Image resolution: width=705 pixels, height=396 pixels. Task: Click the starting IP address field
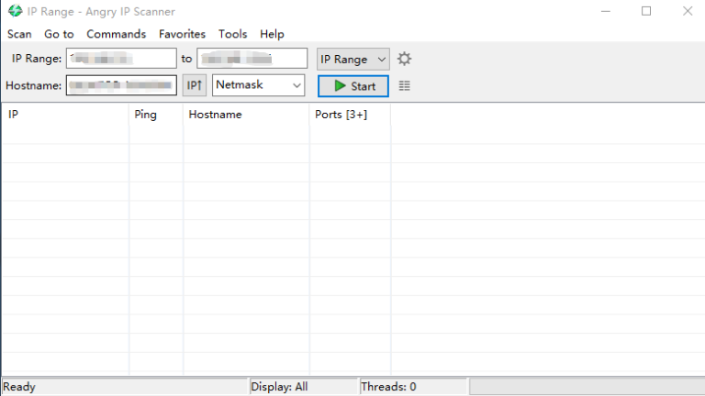120,59
